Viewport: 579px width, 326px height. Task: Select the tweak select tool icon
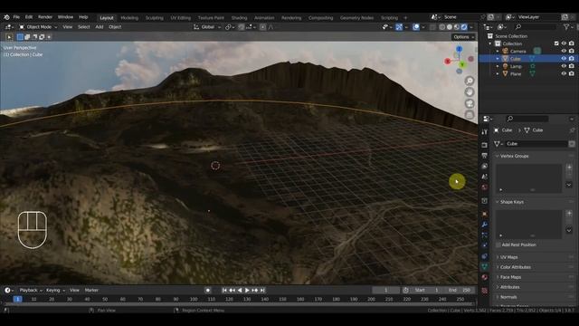coord(9,37)
